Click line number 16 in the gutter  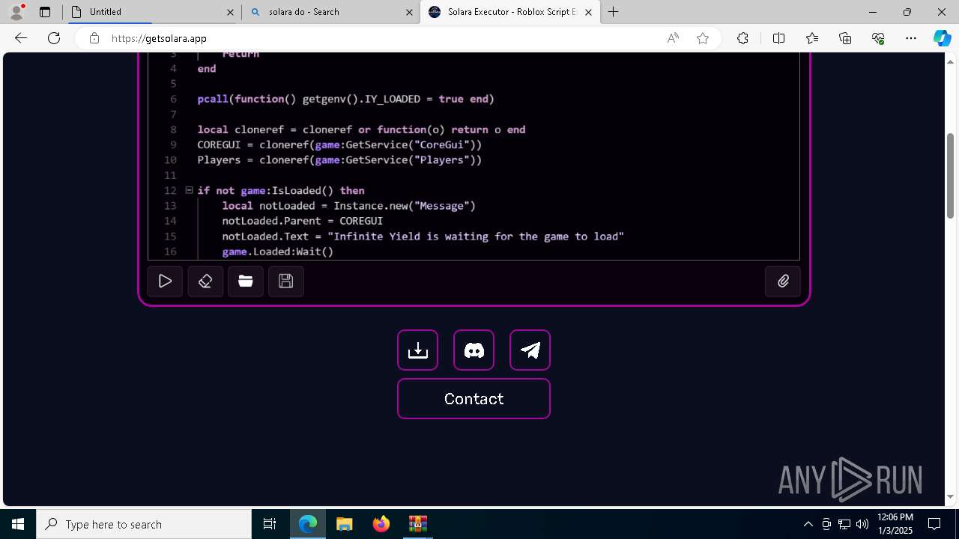point(170,252)
